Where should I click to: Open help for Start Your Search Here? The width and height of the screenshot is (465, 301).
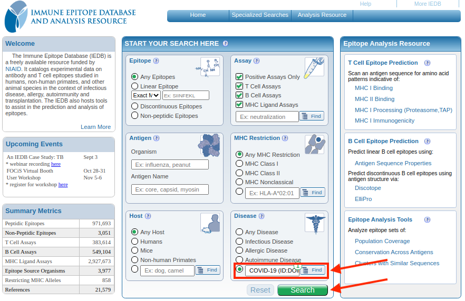pos(226,44)
